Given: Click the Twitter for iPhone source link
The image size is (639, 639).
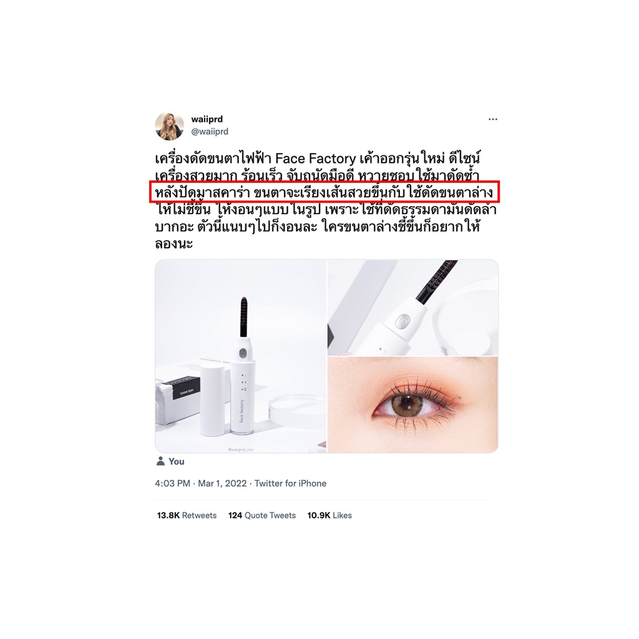Looking at the screenshot, I should [x=291, y=484].
